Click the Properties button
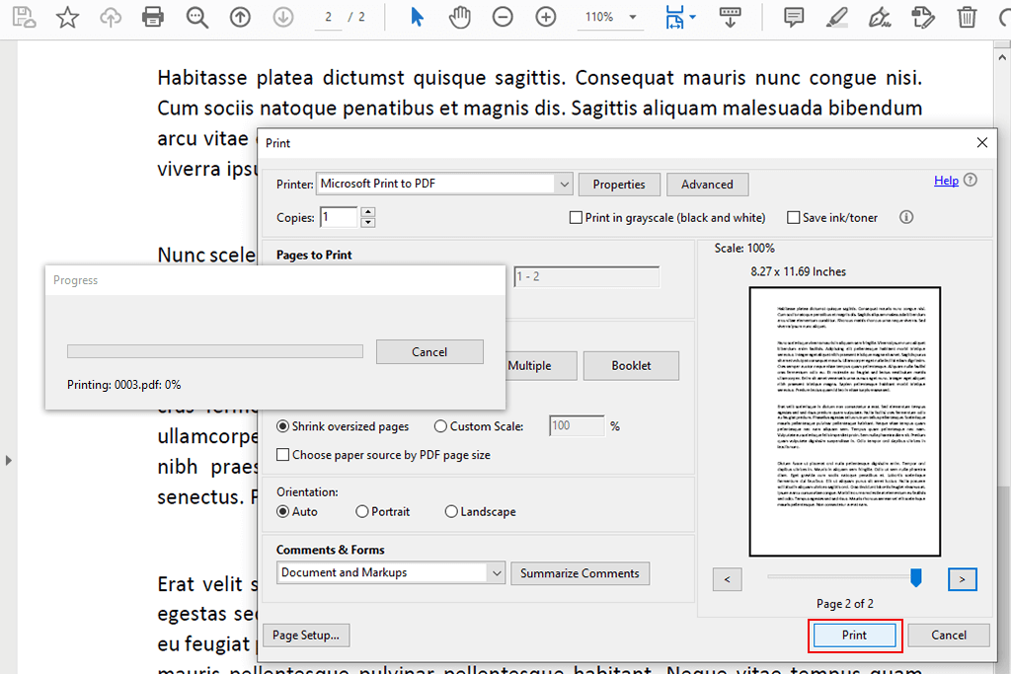This screenshot has height=674, width=1011. pos(619,185)
